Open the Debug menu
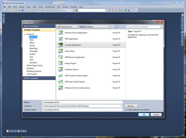The height and width of the screenshot is (138, 186). pyautogui.click(x=21, y=7)
